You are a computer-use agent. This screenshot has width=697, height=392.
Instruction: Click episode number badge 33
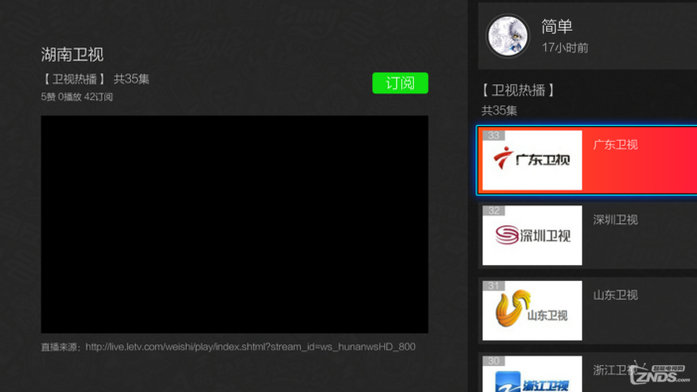pyautogui.click(x=493, y=136)
